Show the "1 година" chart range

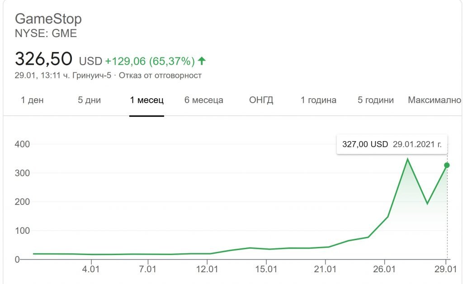point(318,100)
